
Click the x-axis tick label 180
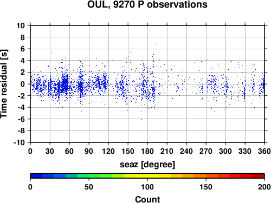pos(147,151)
